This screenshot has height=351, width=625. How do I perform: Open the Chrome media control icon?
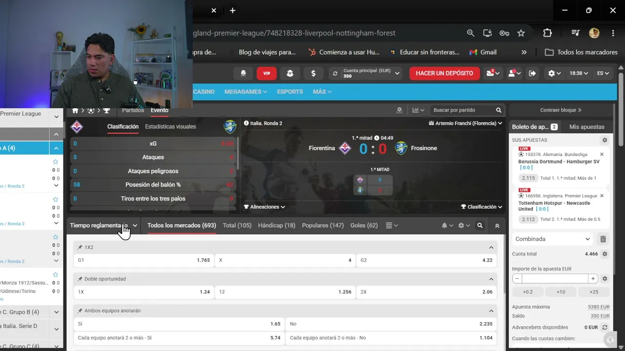click(x=576, y=33)
